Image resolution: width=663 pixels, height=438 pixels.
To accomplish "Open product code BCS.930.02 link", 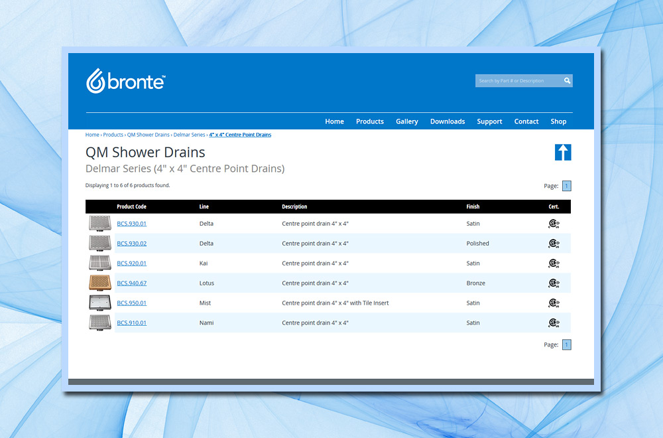I will coord(131,244).
